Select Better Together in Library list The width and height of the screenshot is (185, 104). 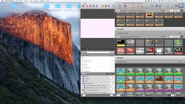pyautogui.click(x=98, y=71)
